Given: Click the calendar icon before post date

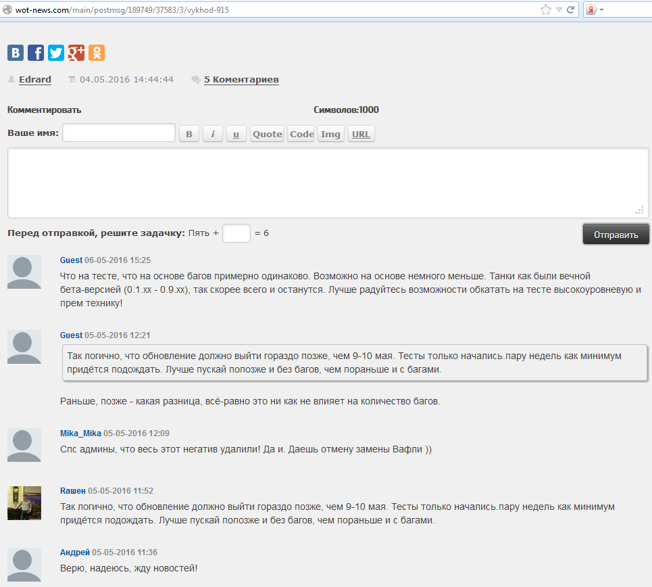Looking at the screenshot, I should (72, 79).
